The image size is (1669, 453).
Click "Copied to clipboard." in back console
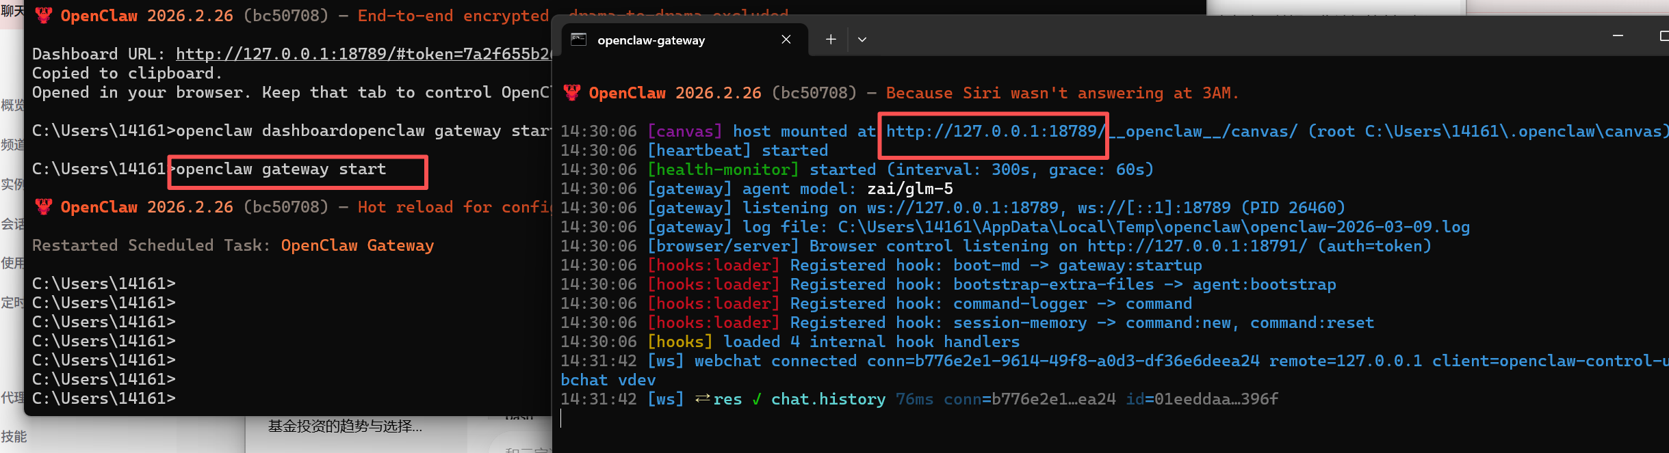pos(127,73)
